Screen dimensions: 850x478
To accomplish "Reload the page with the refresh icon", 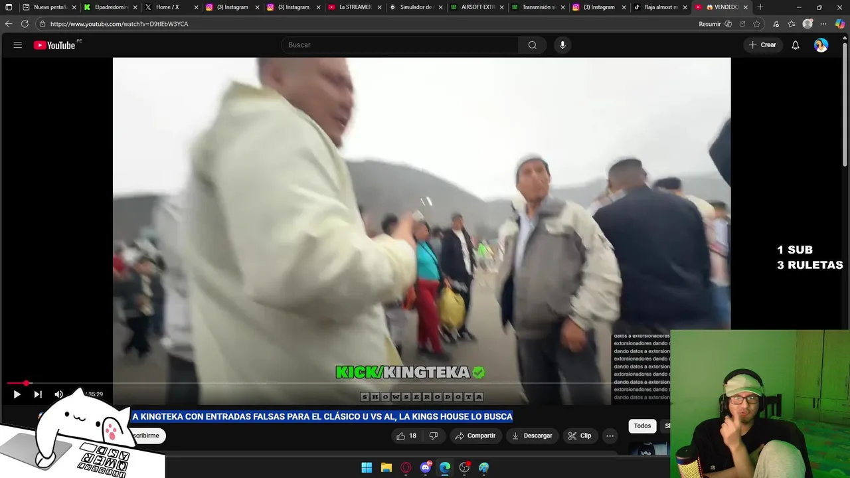I will click(25, 24).
